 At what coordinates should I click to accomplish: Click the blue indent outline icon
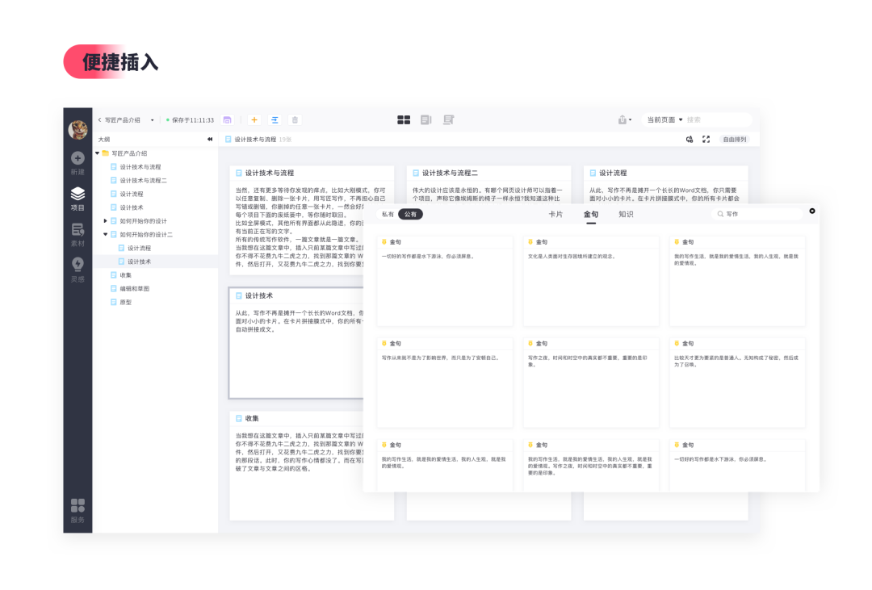pos(275,119)
